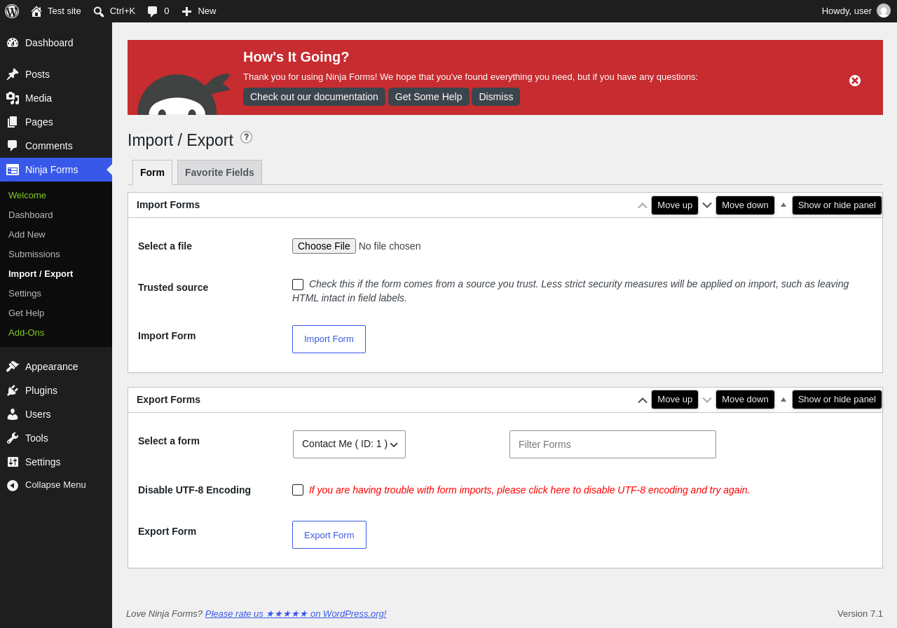Open the Import / Export help icon

tap(246, 137)
